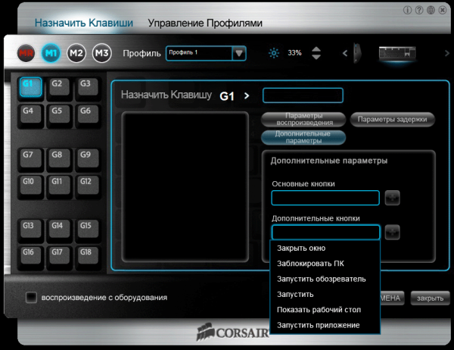Expand the Профиль 1 dropdown arrow

pos(239,53)
